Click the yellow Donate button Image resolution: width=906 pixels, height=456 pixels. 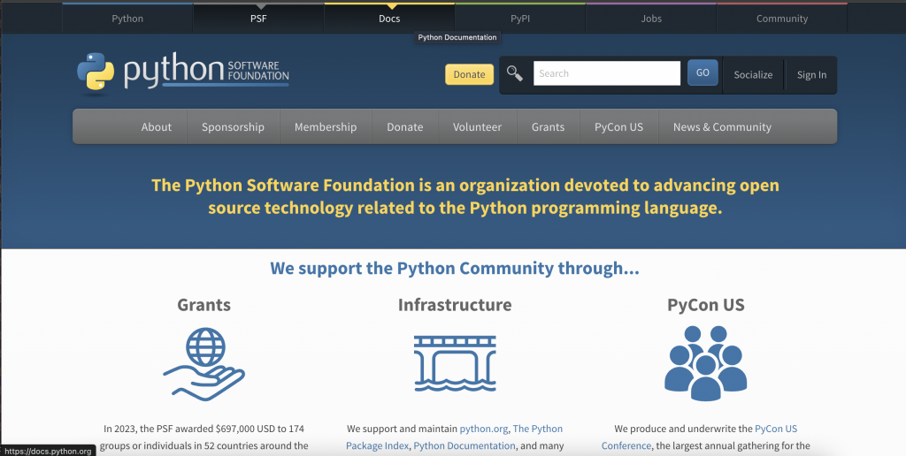(x=469, y=74)
